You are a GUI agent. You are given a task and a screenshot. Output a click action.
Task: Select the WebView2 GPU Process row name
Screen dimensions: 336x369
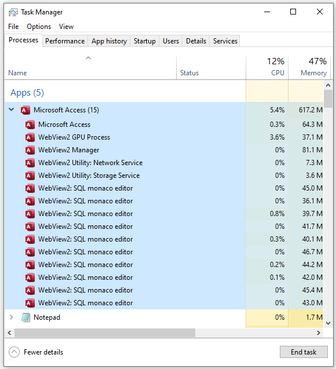click(x=74, y=137)
